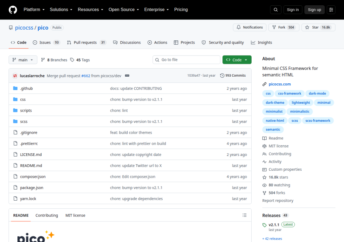Image resolution: width=344 pixels, height=242 pixels.
Task: Focus the Go to file field
Action: [186, 60]
